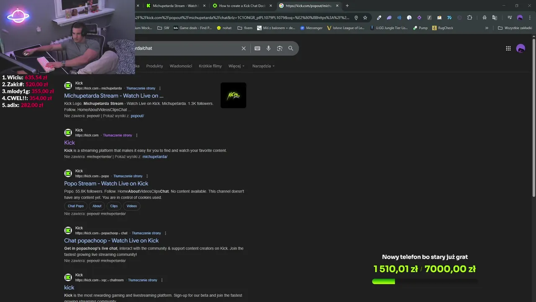Open the fivem bookmark folder
This screenshot has height=302, width=536.
click(245, 28)
